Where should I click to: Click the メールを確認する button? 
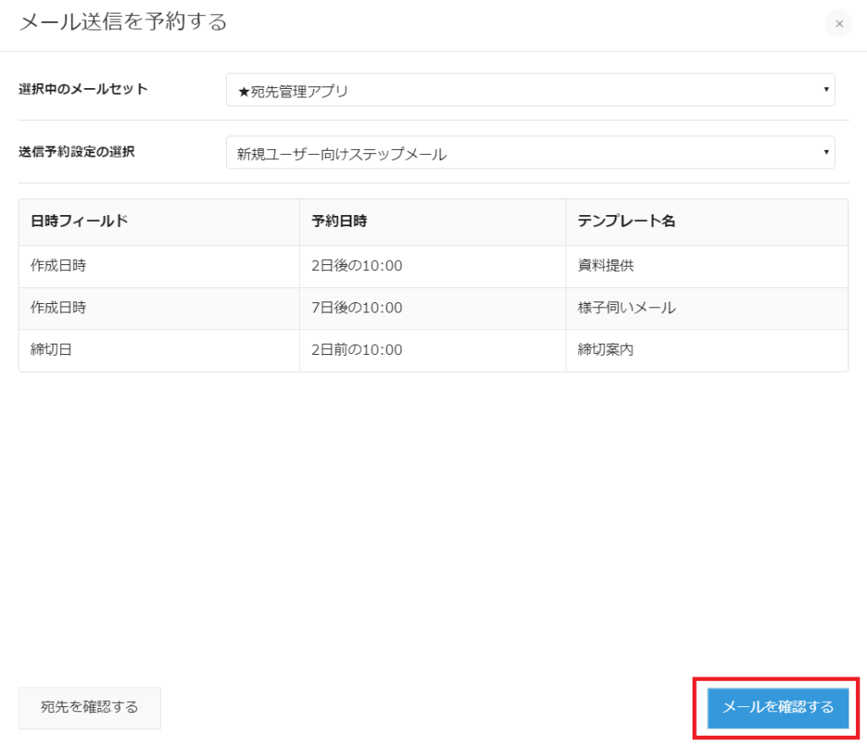pos(777,707)
